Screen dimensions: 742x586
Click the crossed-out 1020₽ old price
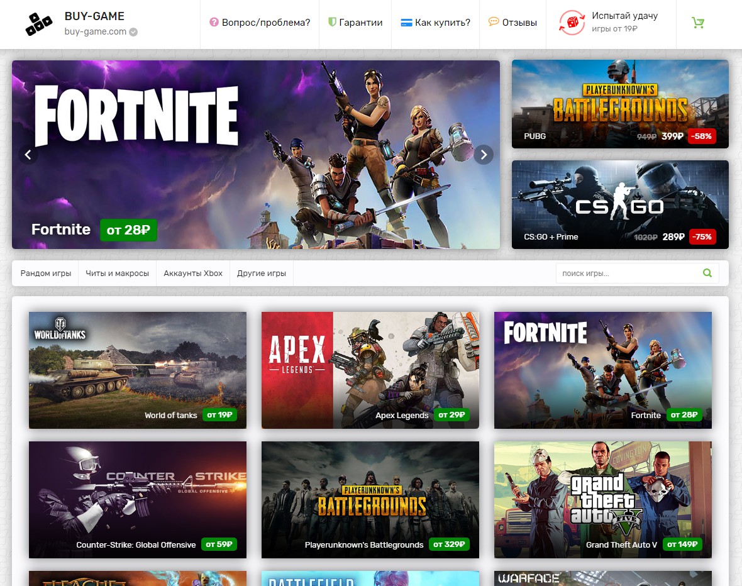click(x=645, y=237)
